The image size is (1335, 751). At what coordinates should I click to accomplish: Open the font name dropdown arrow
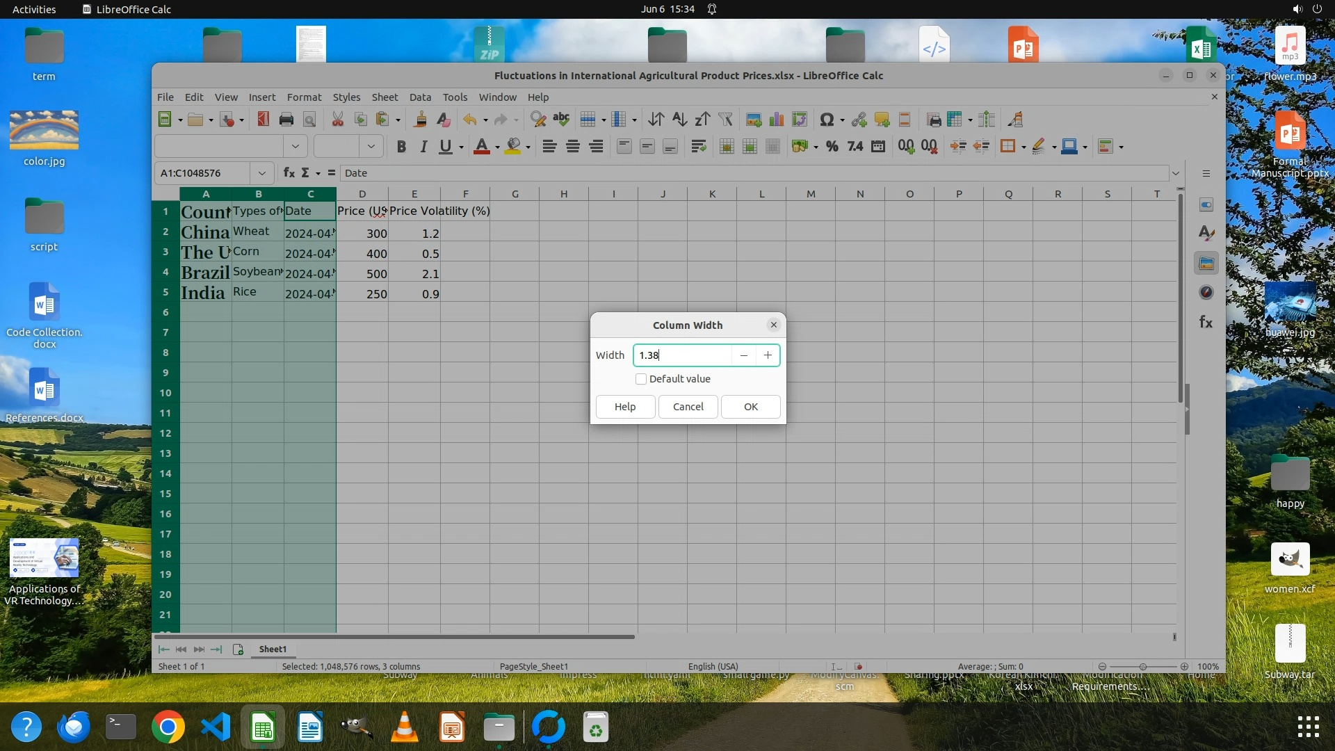296,147
